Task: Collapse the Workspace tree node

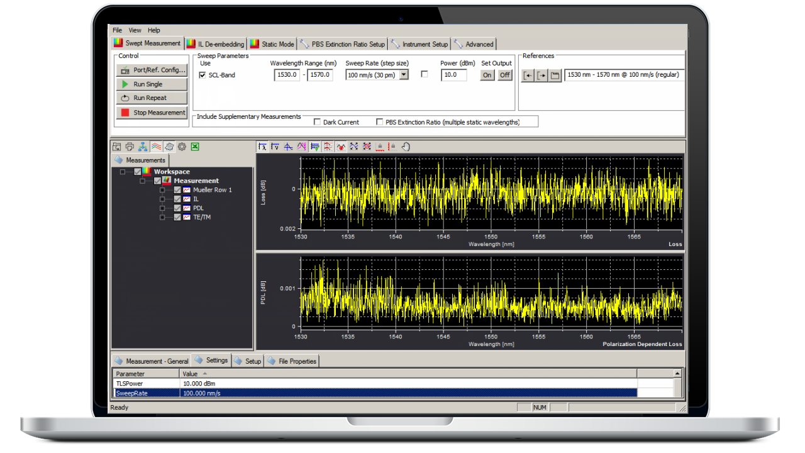Action: (x=123, y=172)
